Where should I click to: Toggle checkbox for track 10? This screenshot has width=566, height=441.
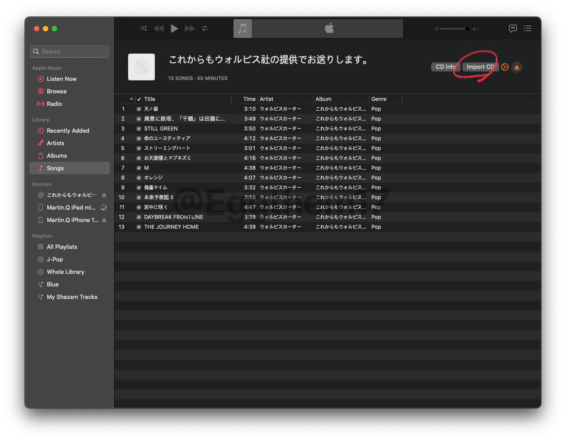[139, 197]
